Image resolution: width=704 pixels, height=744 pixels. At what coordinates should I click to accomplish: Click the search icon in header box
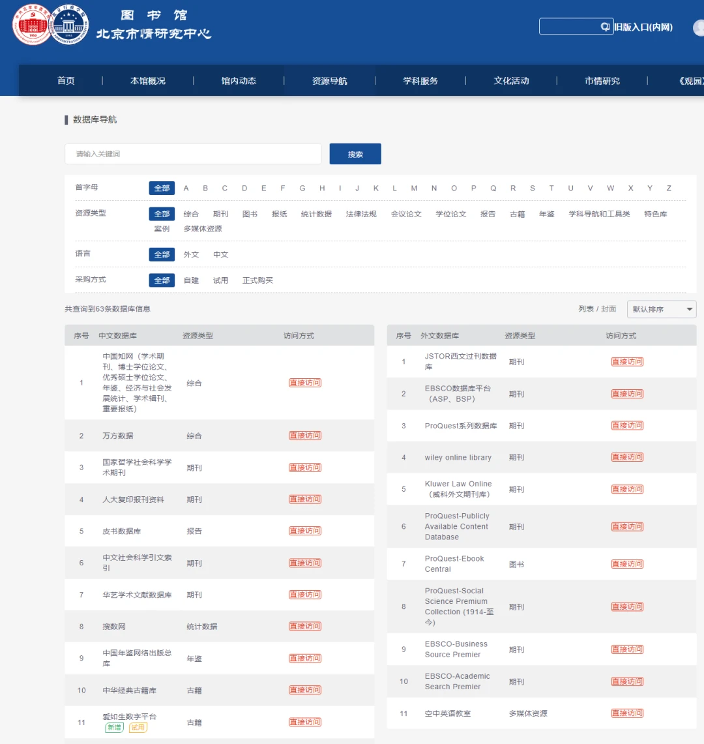(605, 27)
